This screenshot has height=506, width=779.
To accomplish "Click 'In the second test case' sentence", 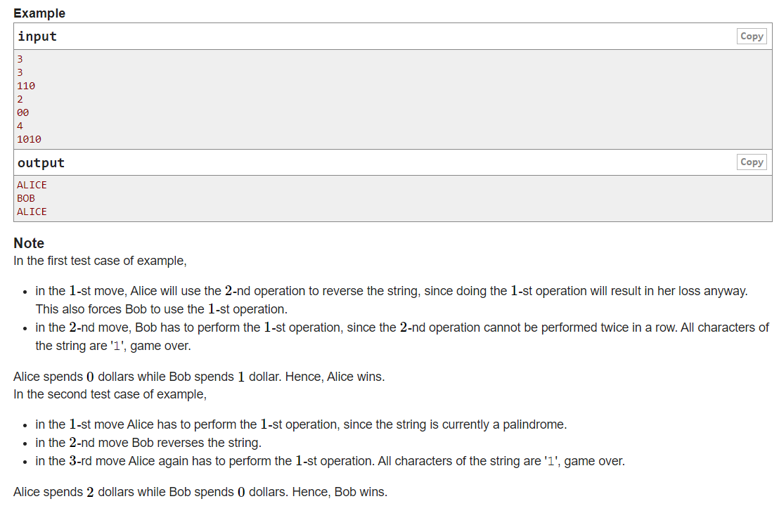I will pyautogui.click(x=110, y=394).
